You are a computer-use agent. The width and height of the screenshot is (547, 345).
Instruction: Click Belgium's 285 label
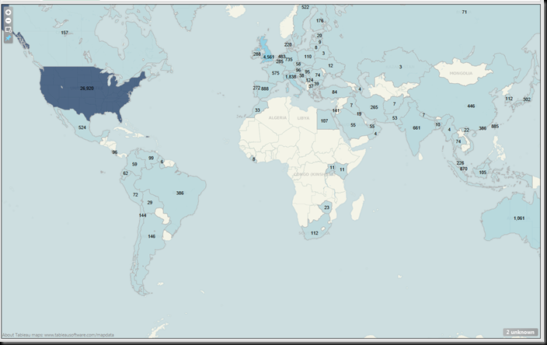coord(280,61)
